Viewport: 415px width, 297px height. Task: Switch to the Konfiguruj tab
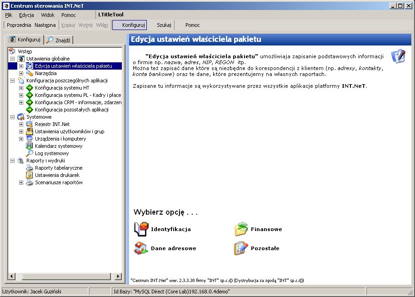[x=25, y=40]
